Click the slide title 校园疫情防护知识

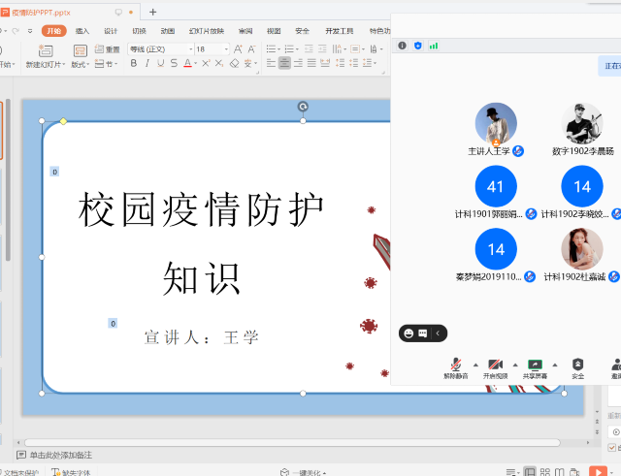point(201,243)
